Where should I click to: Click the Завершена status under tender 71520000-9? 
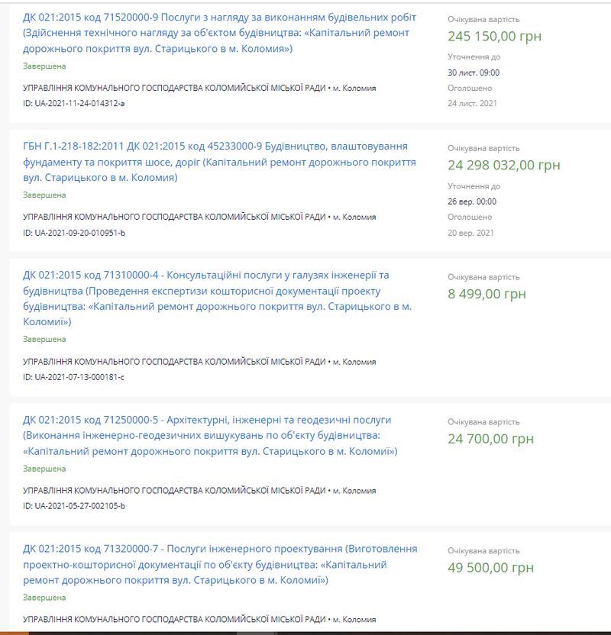(44, 66)
